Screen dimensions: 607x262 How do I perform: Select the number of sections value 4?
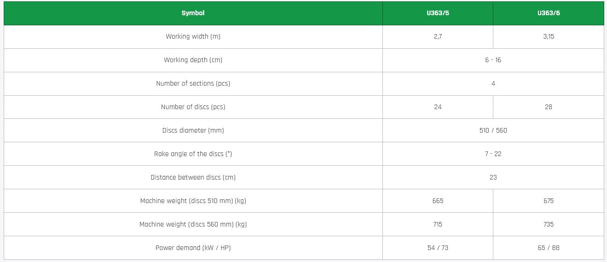click(x=493, y=83)
